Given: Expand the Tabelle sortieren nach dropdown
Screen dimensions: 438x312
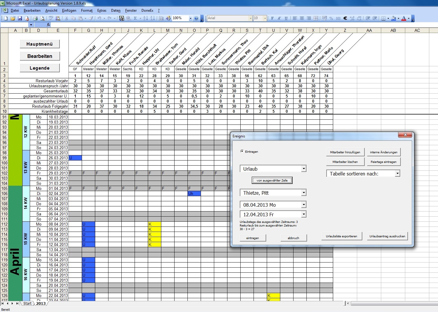Looking at the screenshot, I should pyautogui.click(x=397, y=173).
